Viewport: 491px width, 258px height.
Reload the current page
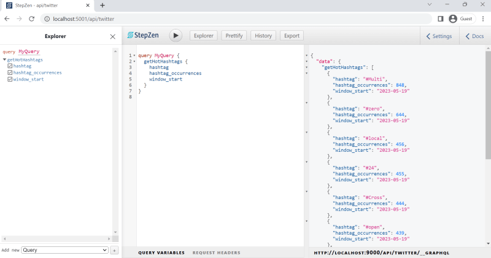pyautogui.click(x=32, y=19)
